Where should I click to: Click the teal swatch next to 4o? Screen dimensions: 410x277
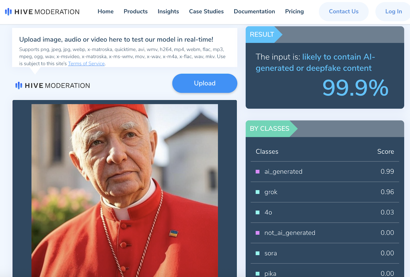258,212
